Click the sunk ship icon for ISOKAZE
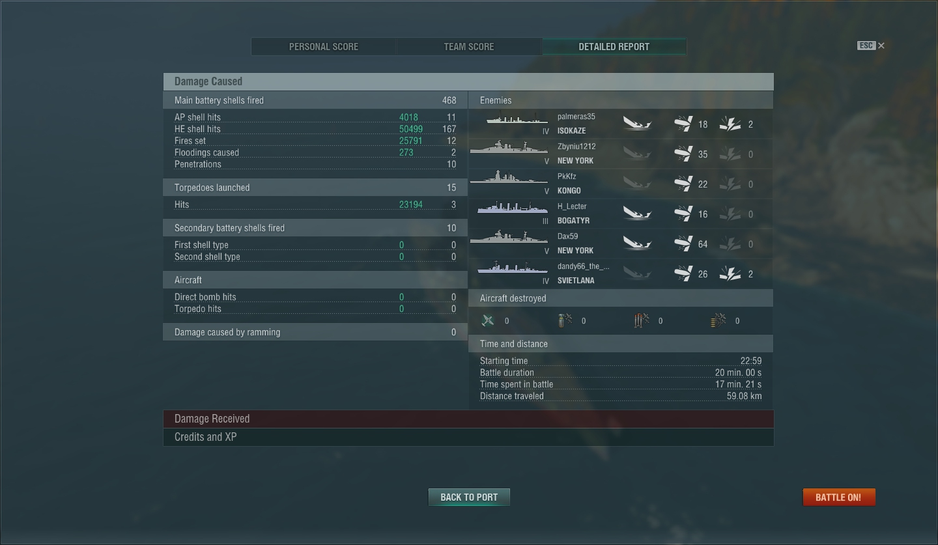This screenshot has height=545, width=938. (x=637, y=124)
